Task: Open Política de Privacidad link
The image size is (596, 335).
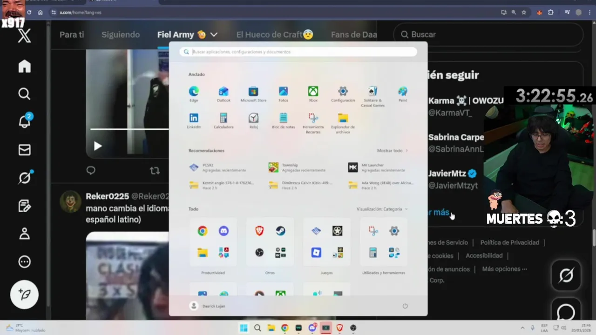Action: tap(509, 242)
